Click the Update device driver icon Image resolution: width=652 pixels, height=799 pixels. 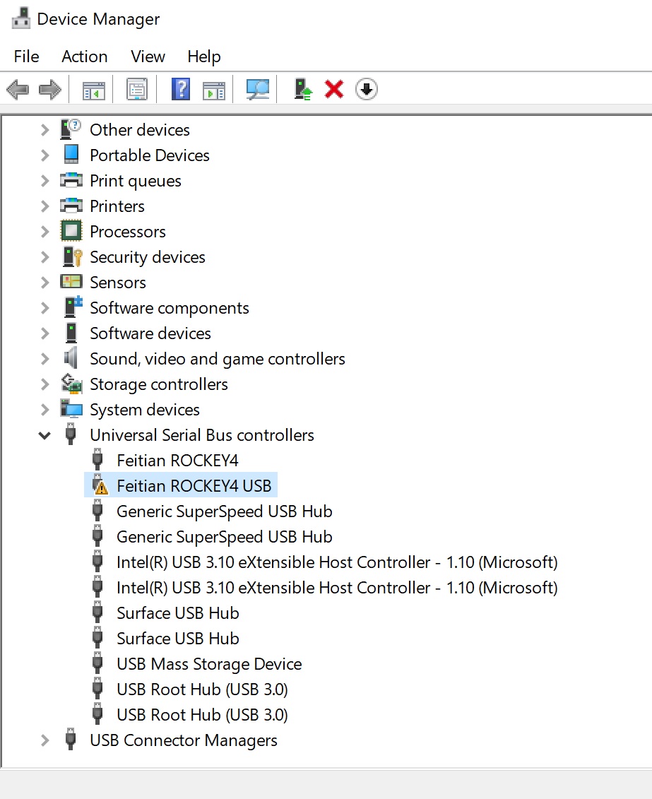click(303, 89)
